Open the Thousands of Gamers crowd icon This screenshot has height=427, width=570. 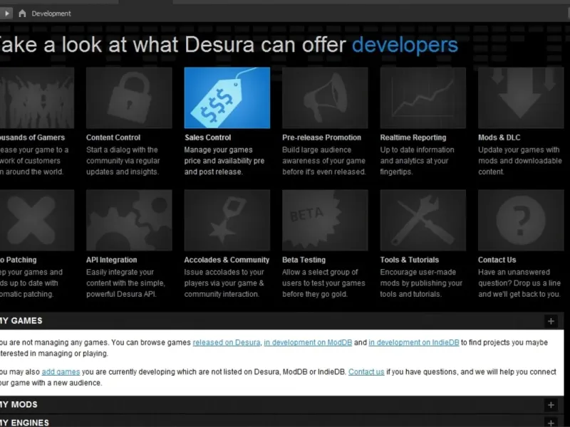pyautogui.click(x=37, y=97)
